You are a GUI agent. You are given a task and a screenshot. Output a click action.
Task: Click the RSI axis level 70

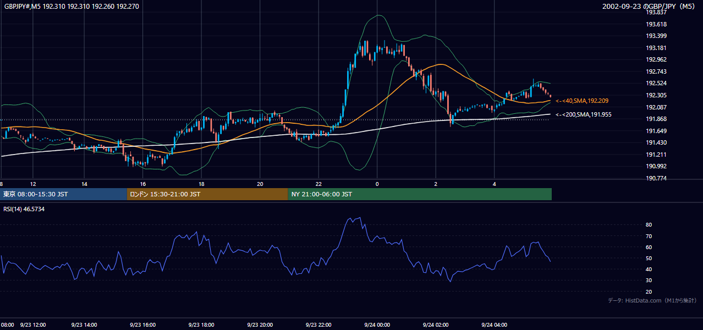(x=649, y=236)
